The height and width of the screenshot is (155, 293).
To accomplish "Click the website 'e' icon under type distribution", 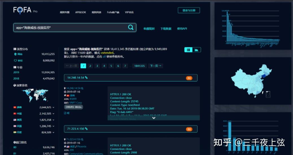I will [15, 54].
